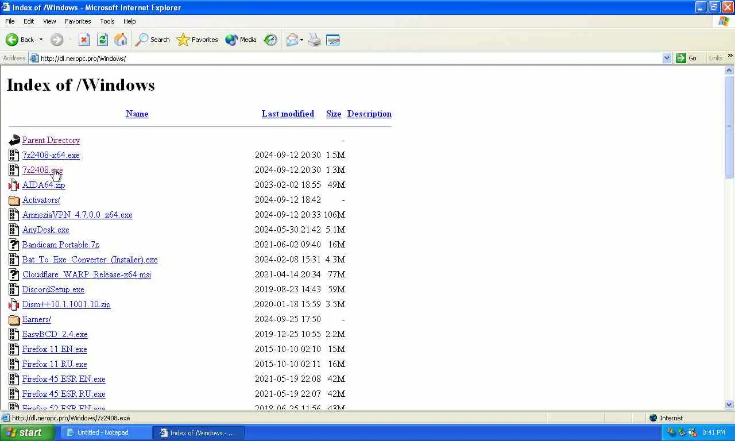This screenshot has width=735, height=441.
Task: Open the Mail button dropdown arrow
Action: [x=301, y=40]
